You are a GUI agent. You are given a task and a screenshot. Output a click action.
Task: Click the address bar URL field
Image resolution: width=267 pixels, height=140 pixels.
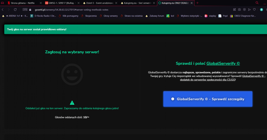point(119,10)
